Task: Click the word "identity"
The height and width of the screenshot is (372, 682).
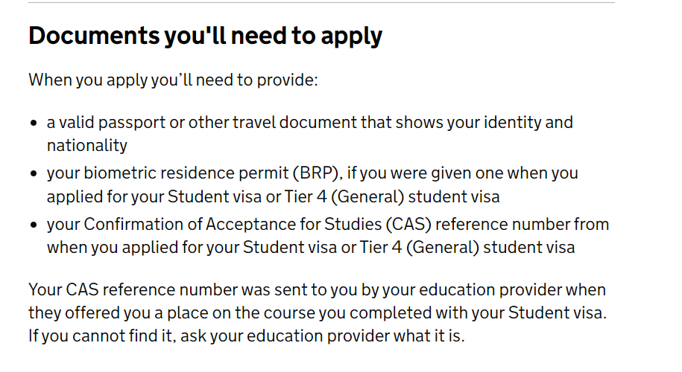Action: [519, 122]
